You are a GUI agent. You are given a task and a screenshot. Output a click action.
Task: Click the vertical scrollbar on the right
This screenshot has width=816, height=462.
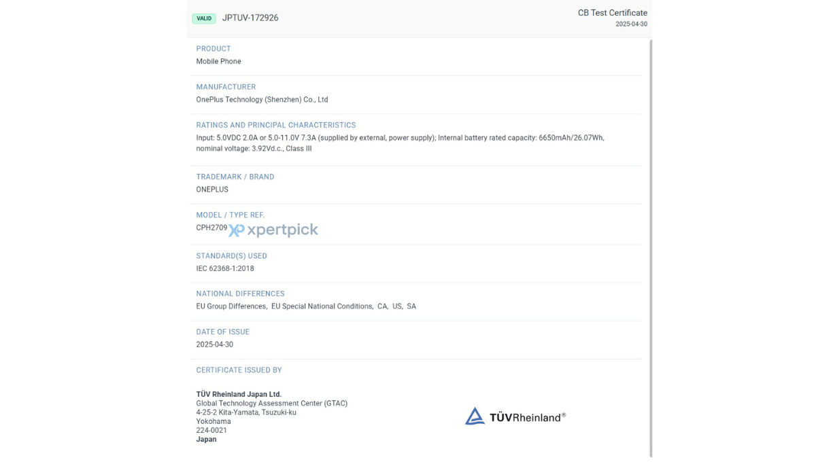(x=651, y=248)
